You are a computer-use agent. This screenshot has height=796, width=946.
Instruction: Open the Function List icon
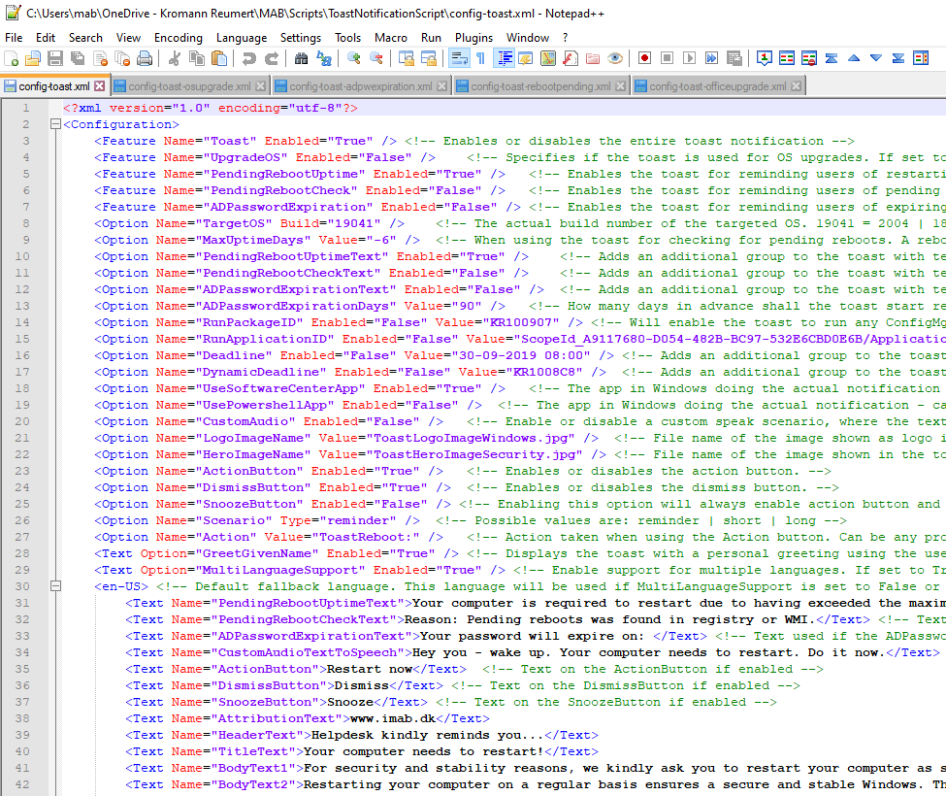pyautogui.click(x=571, y=58)
